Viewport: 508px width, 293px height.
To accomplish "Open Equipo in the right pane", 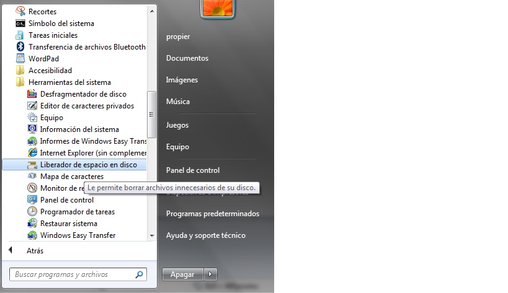I will pos(177,147).
